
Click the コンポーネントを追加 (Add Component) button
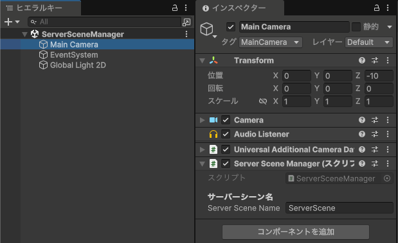[296, 232]
